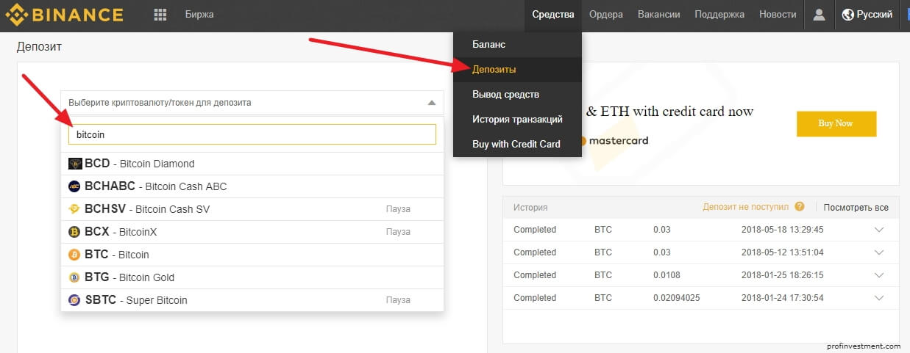Click the Депозит не поступил link
910x353 pixels.
745,208
